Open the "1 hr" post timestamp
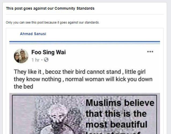The height and width of the screenshot is (134, 171). click(35, 60)
